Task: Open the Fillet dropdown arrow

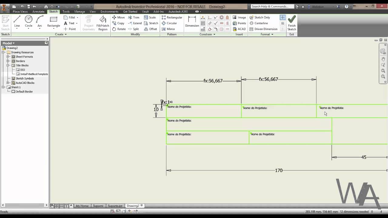Action: coord(77,18)
